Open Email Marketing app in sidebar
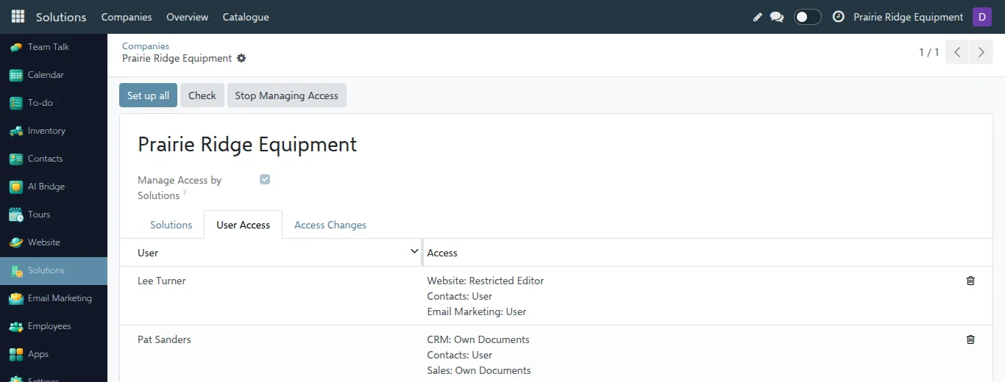This screenshot has width=1005, height=382. click(x=54, y=298)
